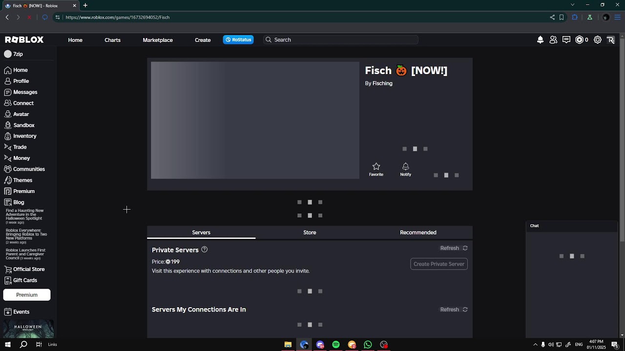Click the Roblox search field
Viewport: 625px width, 351px height.
[341, 40]
